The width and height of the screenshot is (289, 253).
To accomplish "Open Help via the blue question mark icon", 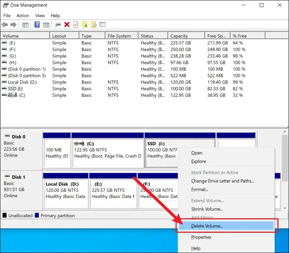I will (x=37, y=25).
